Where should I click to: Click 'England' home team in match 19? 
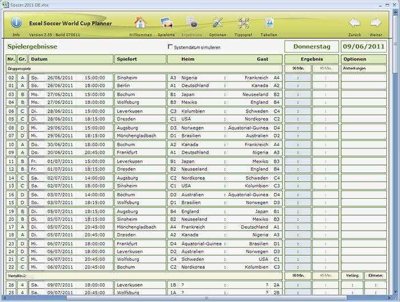click(190, 212)
